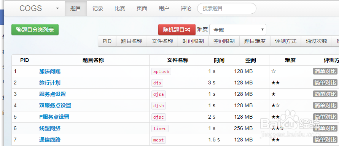Click the tag icon on 题目分类列表 button
Viewport: 339px width, 146px height.
(x=19, y=30)
